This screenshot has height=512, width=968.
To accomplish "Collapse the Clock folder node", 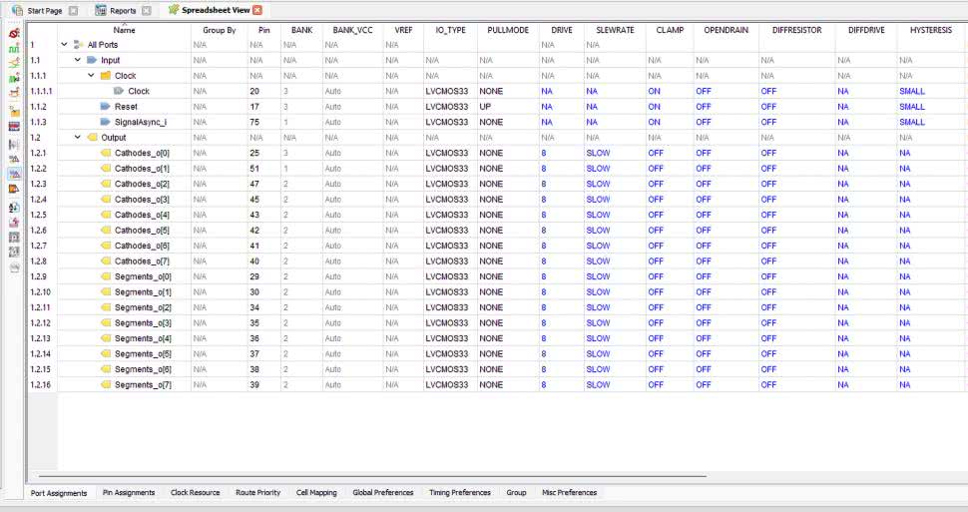I will point(91,76).
